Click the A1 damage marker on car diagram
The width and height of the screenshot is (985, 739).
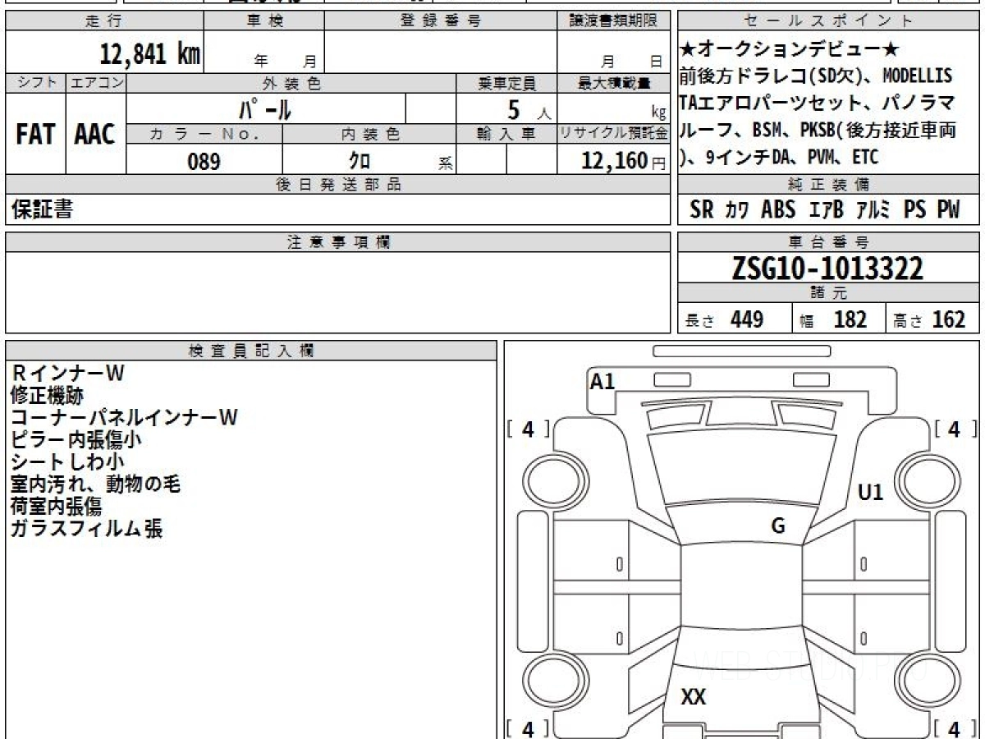pyautogui.click(x=602, y=381)
